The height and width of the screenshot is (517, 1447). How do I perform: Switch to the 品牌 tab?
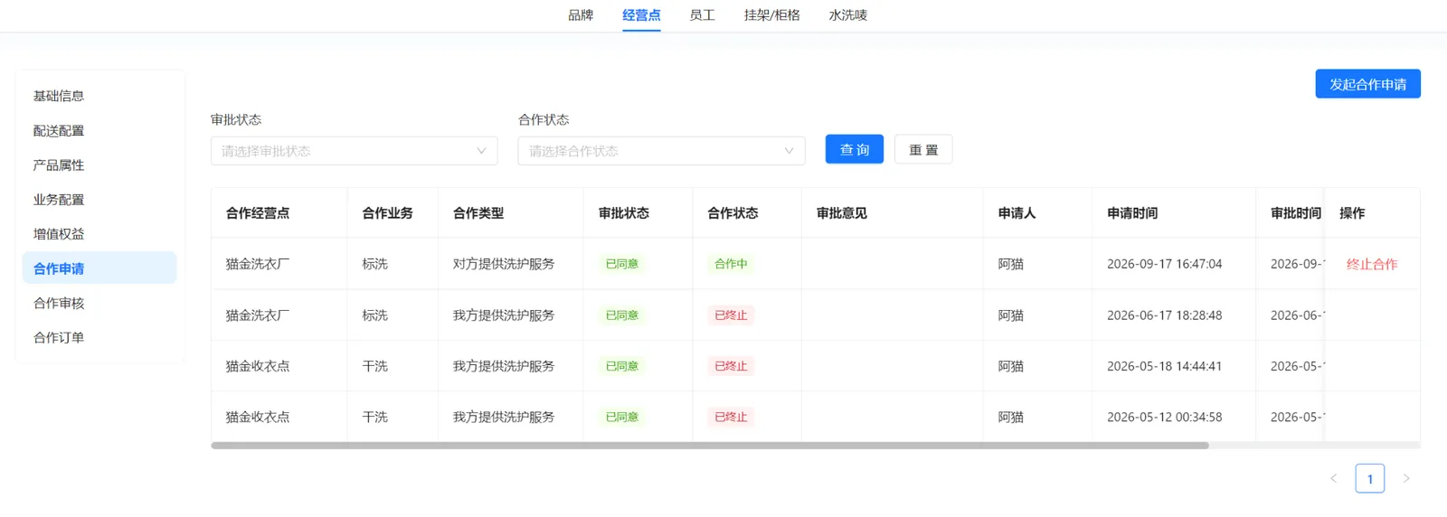[x=581, y=15]
